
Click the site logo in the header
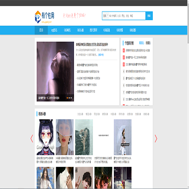click(45, 17)
